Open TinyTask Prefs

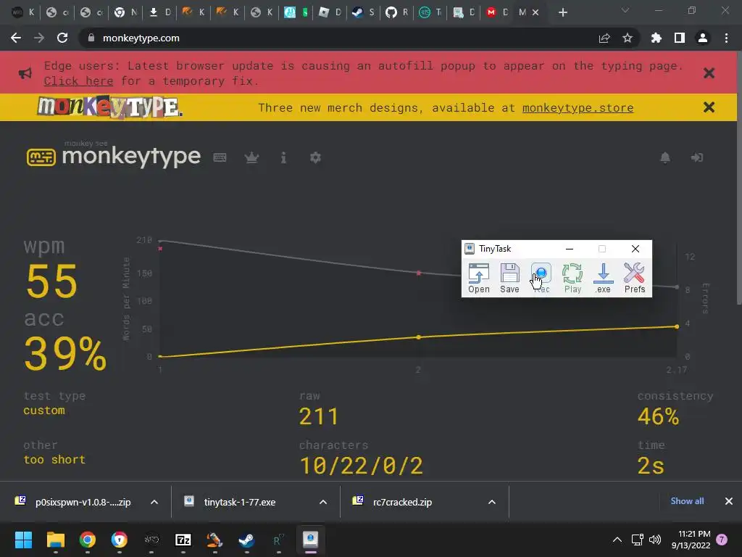[634, 278]
